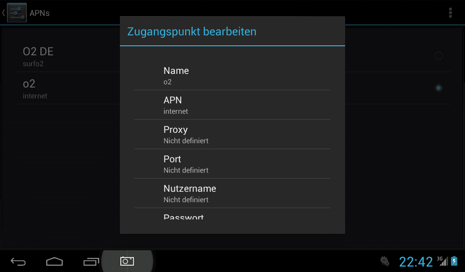Tap the APNs settings icon in header
Screen dimensions: 465x272
[x=17, y=13]
